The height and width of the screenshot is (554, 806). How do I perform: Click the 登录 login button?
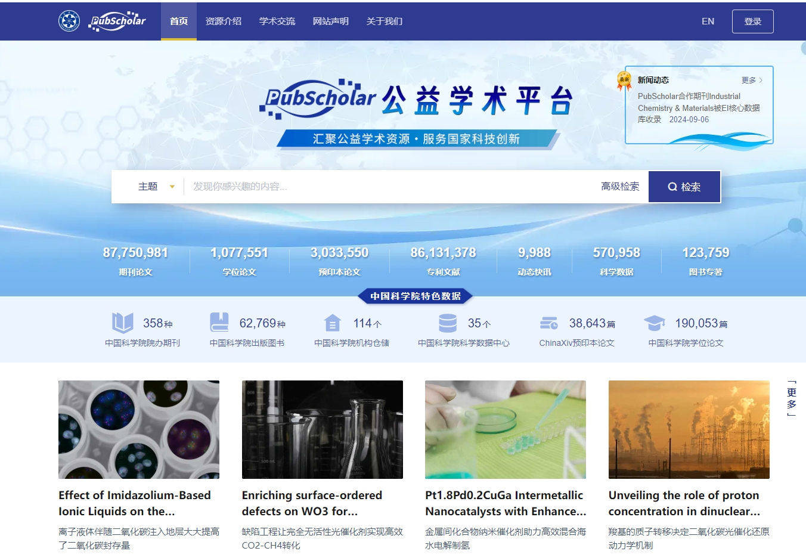tap(753, 21)
